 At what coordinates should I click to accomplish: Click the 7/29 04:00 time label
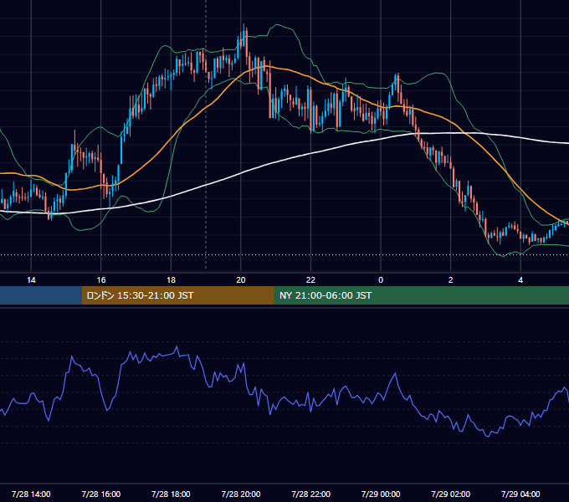coord(520,494)
